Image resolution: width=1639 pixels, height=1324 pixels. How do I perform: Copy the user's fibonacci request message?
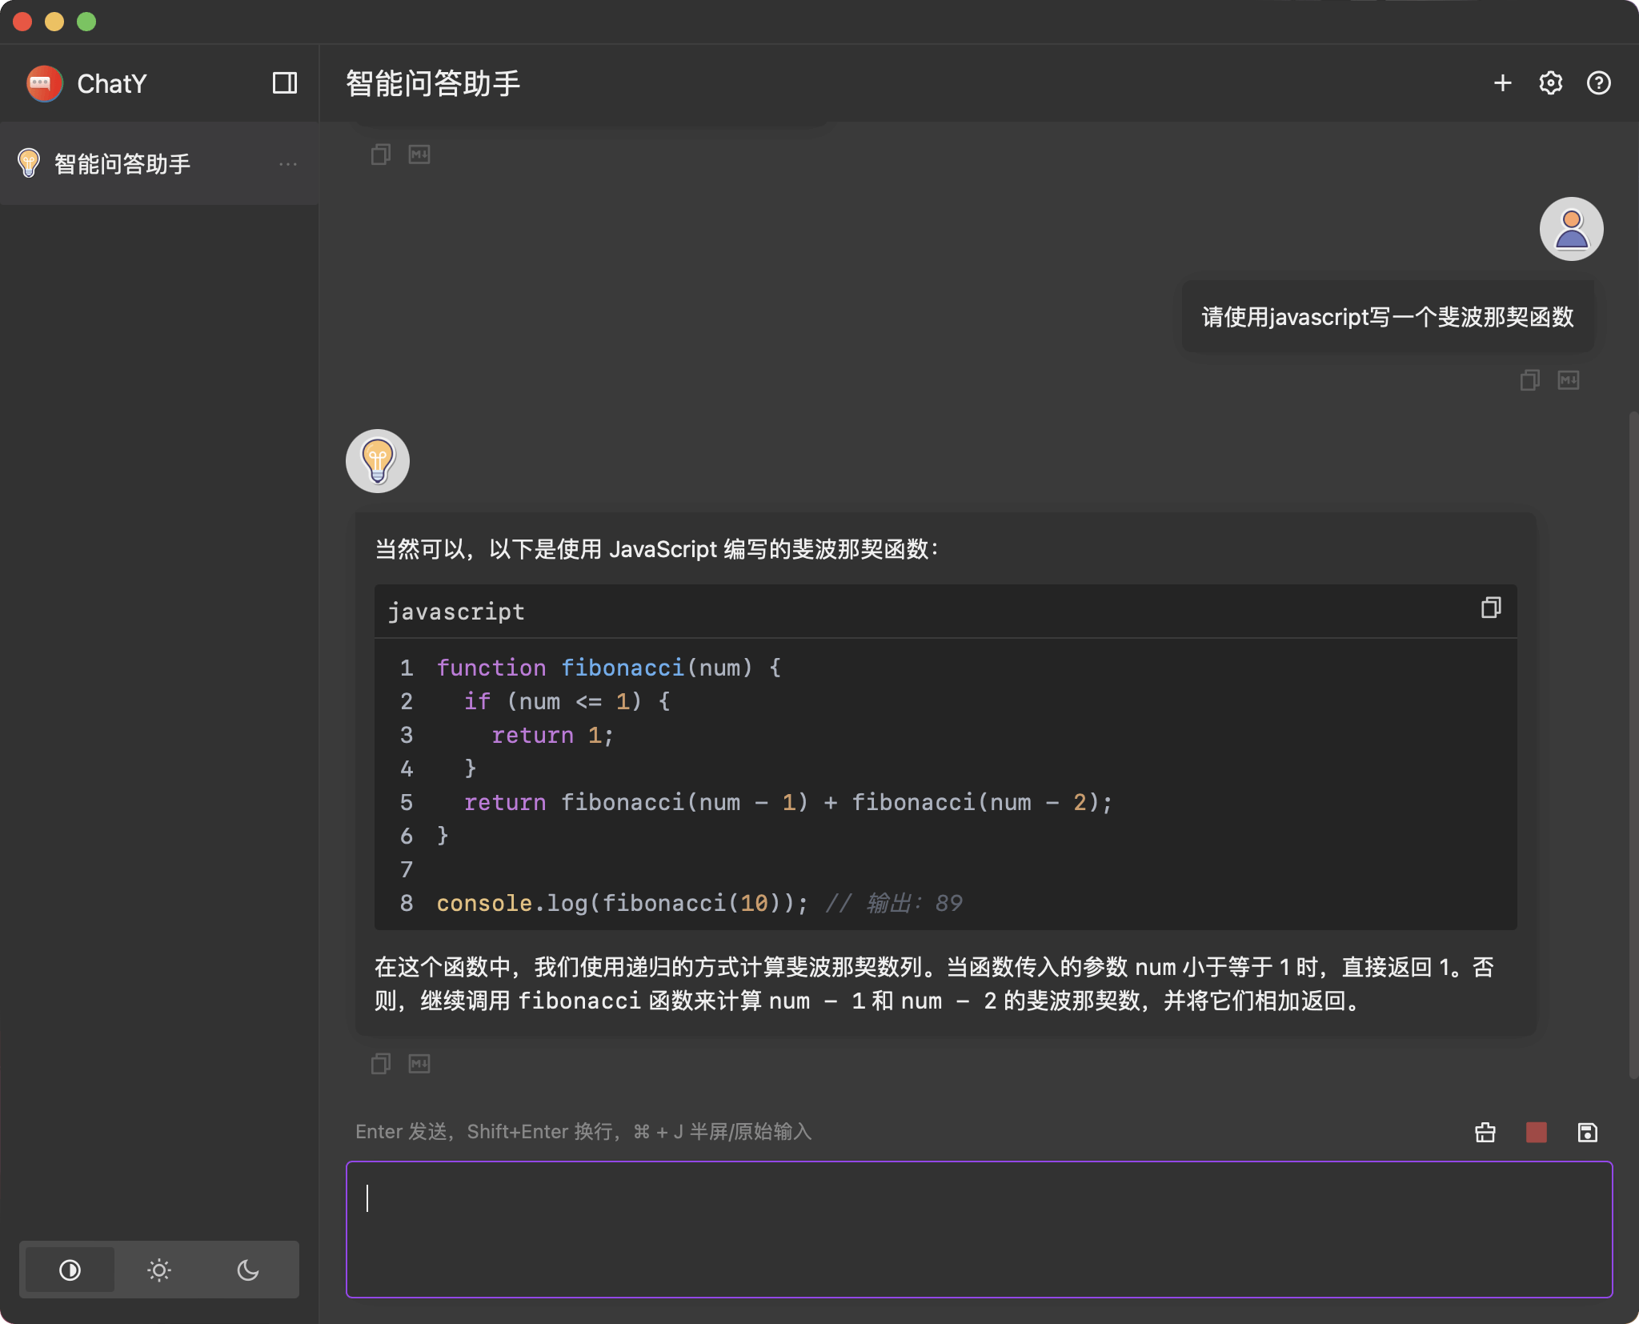[1529, 380]
